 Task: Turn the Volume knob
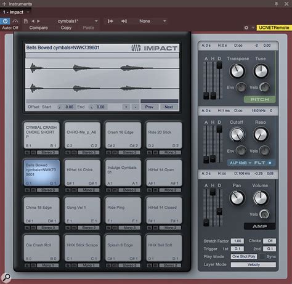tap(261, 198)
